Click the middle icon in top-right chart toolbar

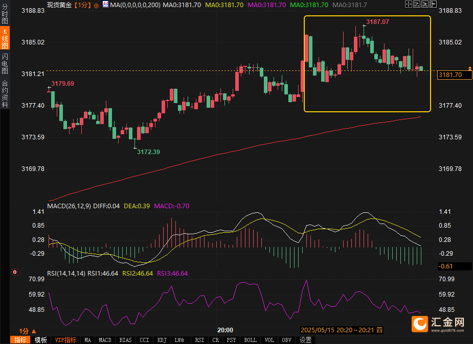[420, 4]
